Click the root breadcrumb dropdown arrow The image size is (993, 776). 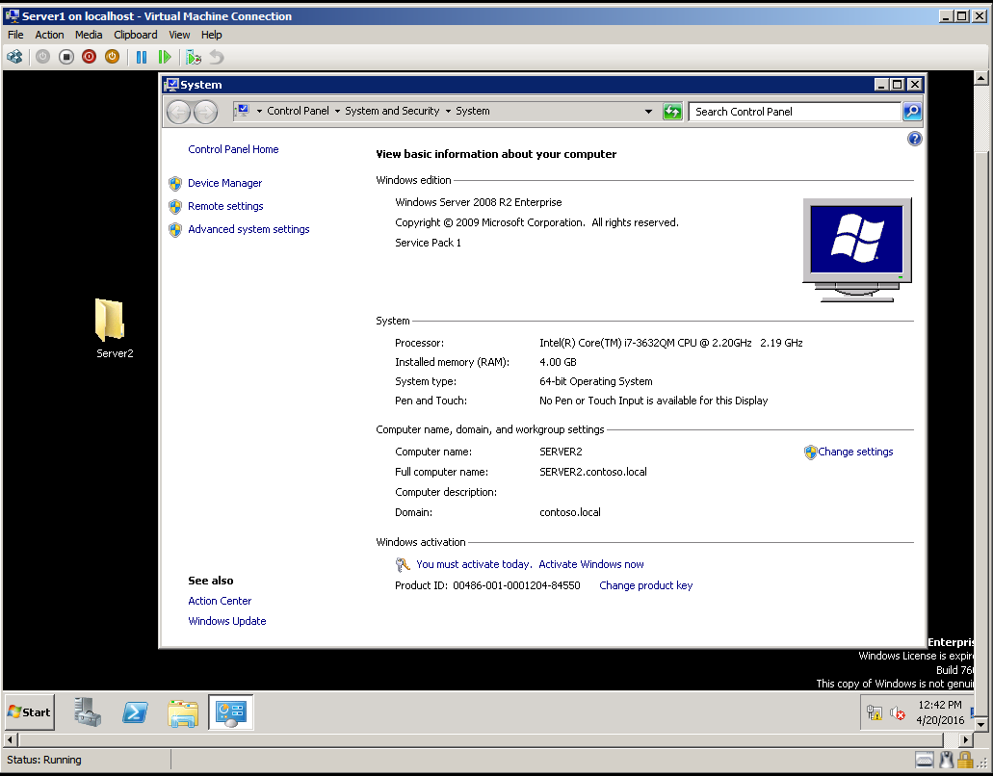pyautogui.click(x=259, y=112)
